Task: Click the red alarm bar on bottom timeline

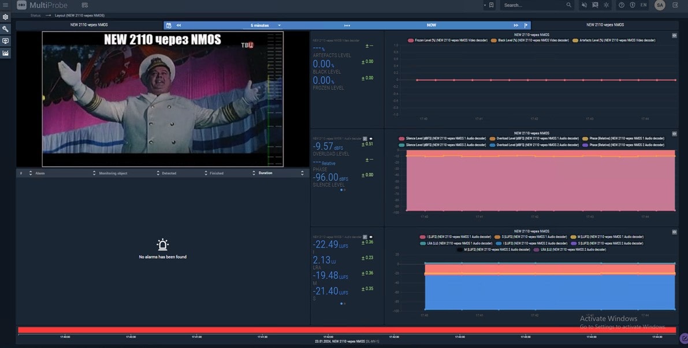Action: coord(347,330)
